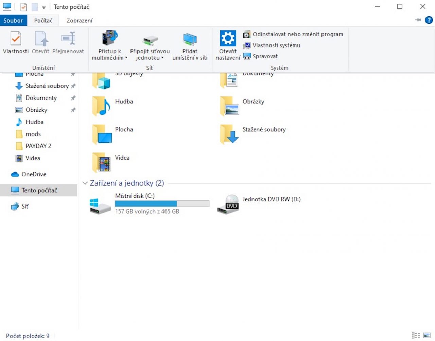Click Odinstalovat nebo změnit program
The image size is (435, 341).
pos(297,34)
